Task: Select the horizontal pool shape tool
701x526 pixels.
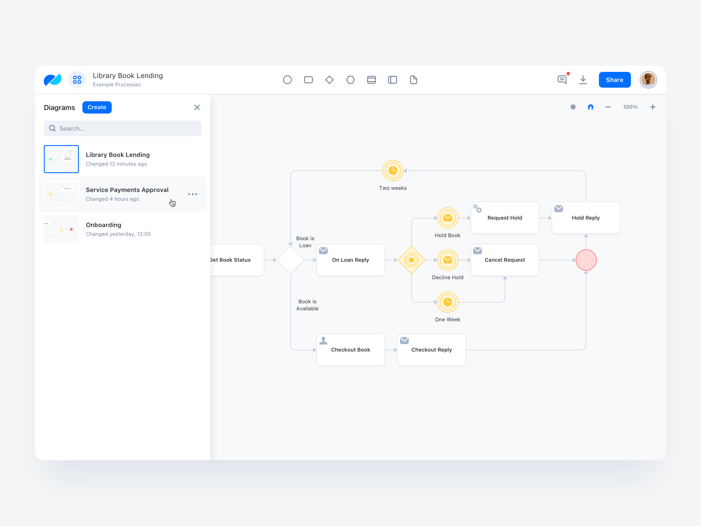Action: click(372, 80)
